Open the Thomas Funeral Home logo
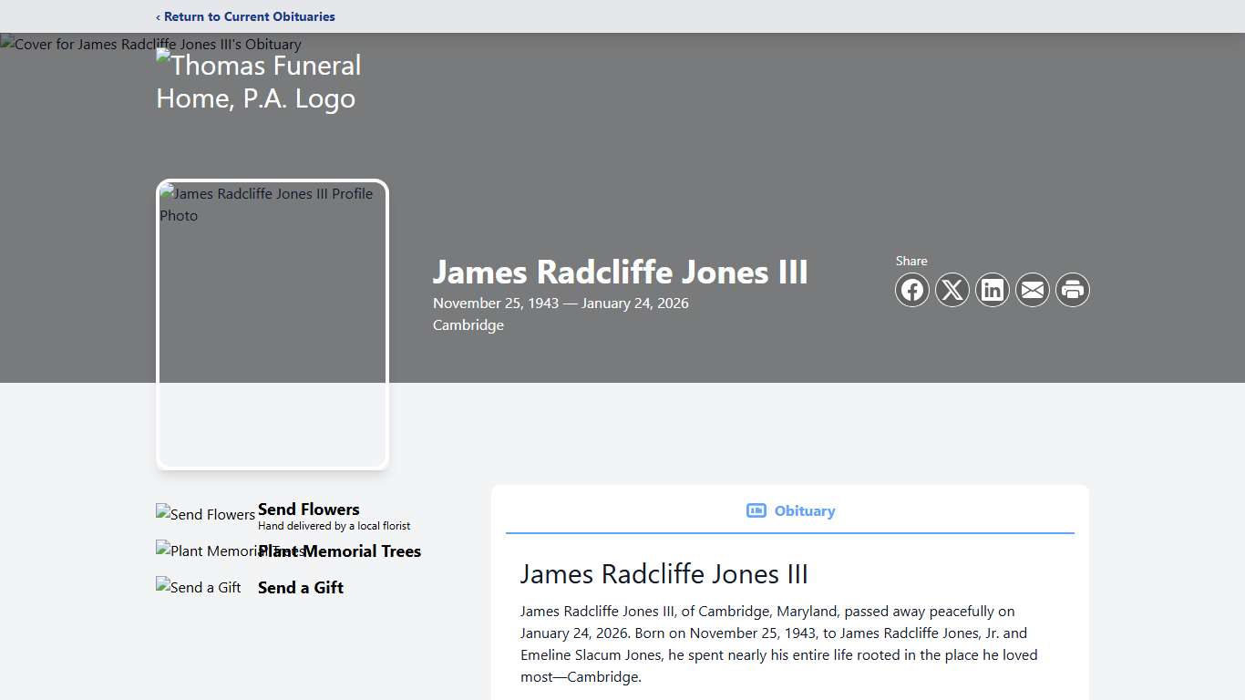The image size is (1245, 700). tap(259, 81)
